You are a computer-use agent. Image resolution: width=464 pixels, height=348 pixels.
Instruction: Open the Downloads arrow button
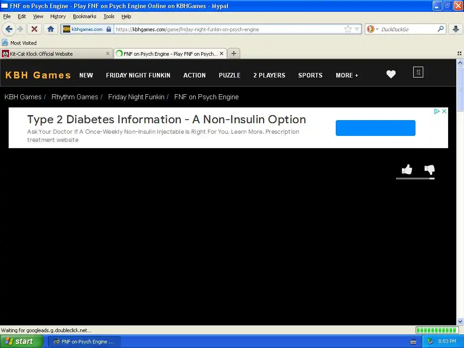(456, 29)
